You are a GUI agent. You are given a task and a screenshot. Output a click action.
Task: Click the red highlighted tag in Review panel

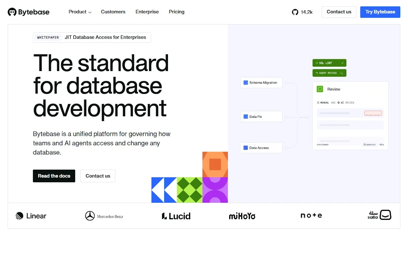(x=373, y=113)
